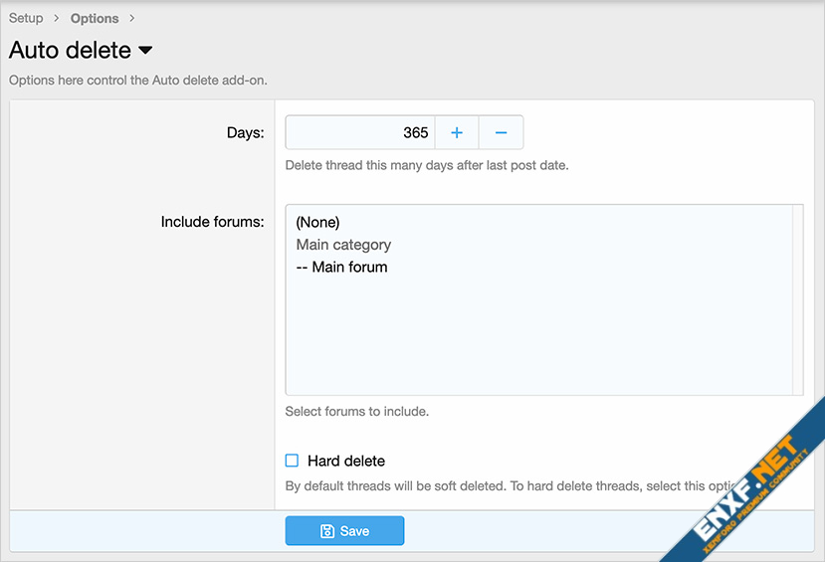The width and height of the screenshot is (825, 562).
Task: Click the Hard delete label text
Action: (346, 461)
